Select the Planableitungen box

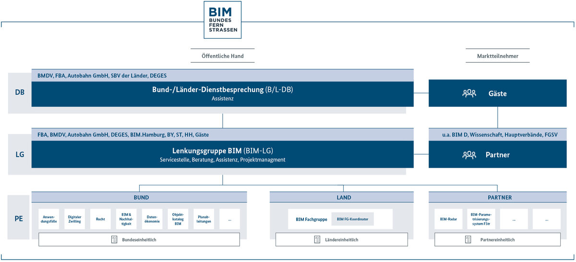pos(204,219)
